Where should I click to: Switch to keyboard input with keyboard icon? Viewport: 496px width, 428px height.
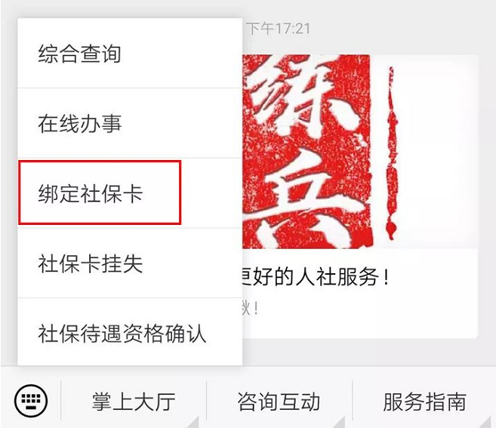31,401
